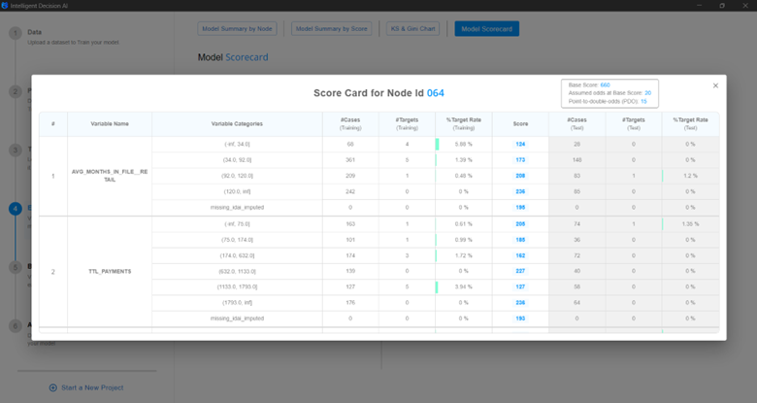Click % Target Rate (Training) header
This screenshot has width=757, height=403.
464,123
